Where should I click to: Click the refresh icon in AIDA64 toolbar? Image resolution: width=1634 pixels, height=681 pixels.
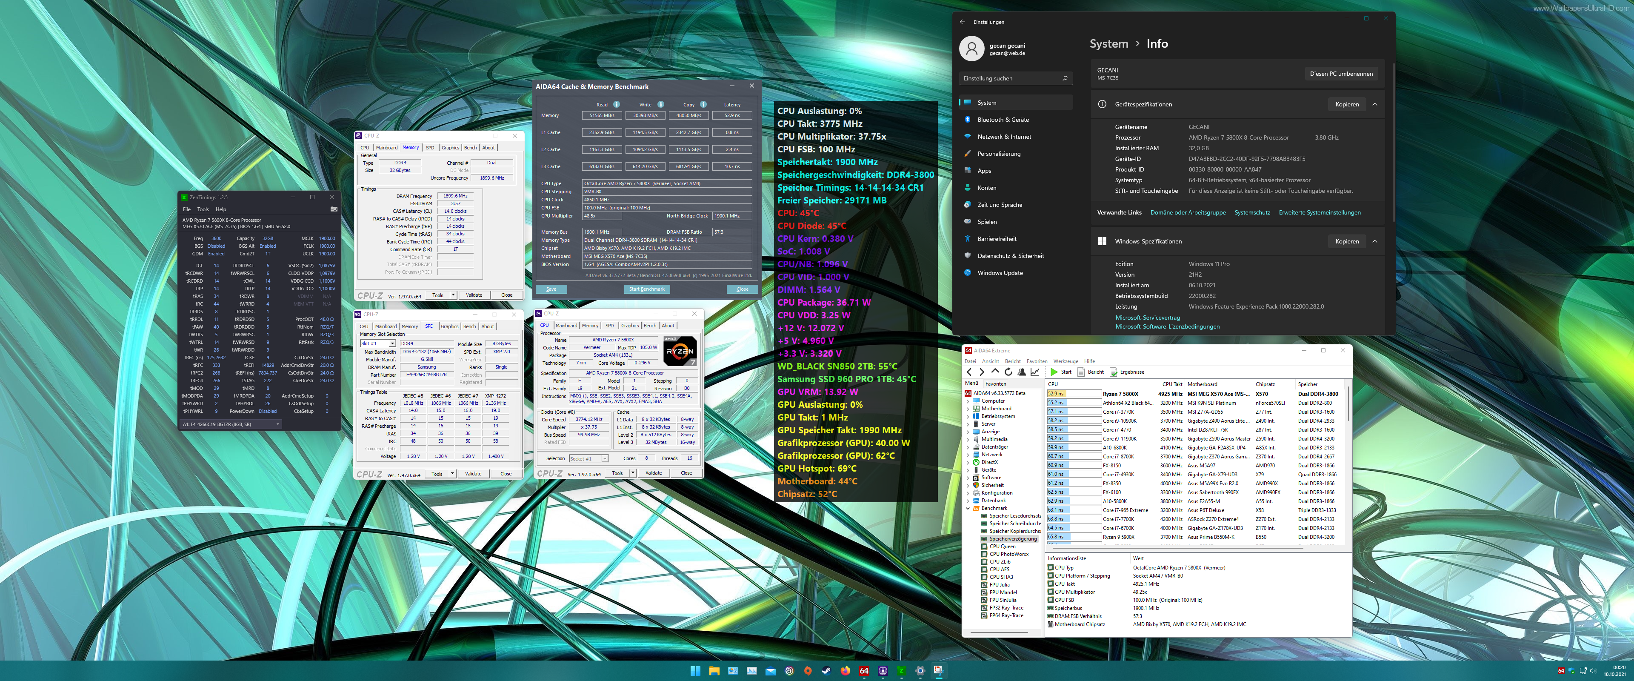point(1008,372)
